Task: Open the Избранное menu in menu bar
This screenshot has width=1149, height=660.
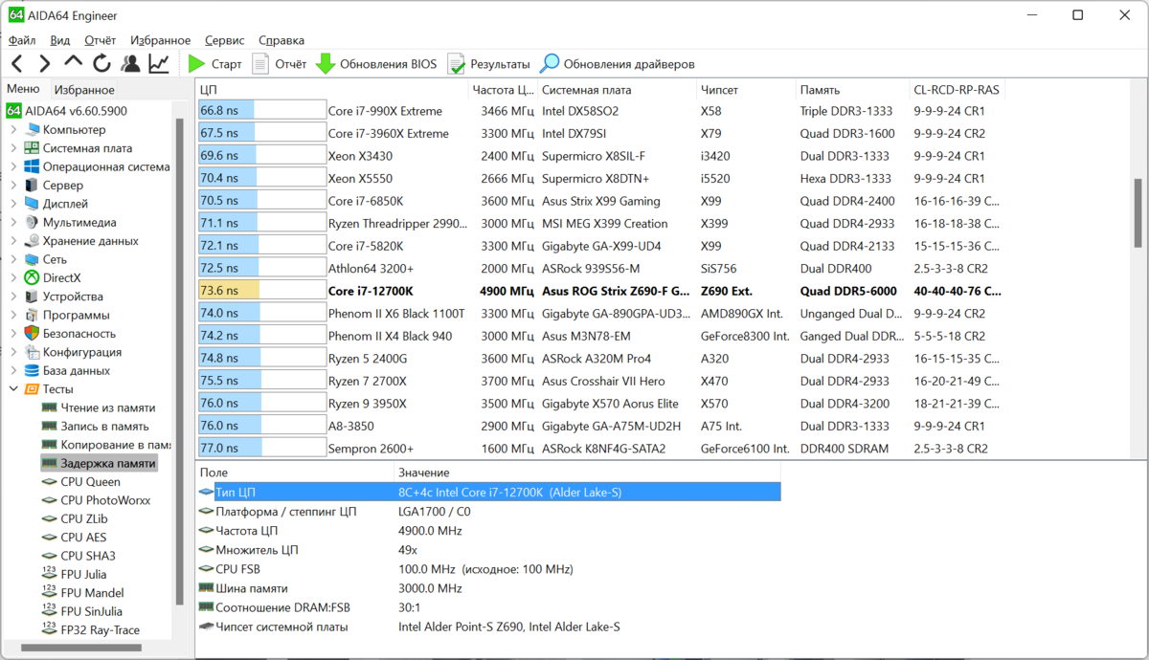Action: (x=161, y=40)
